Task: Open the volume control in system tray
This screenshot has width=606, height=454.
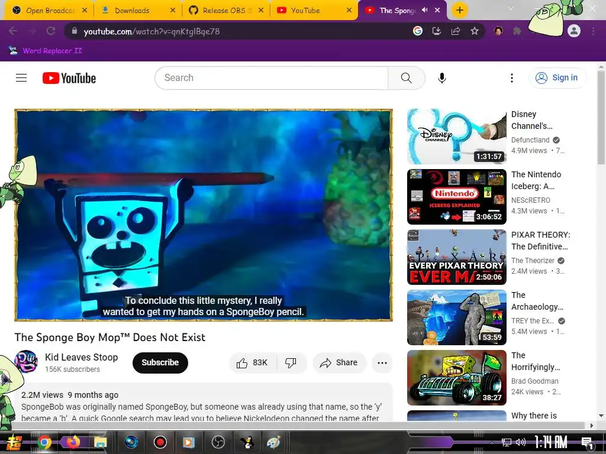Action: (x=521, y=442)
